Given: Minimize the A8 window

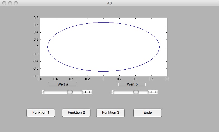Looking at the screenshot, I should click(x=10, y=3).
